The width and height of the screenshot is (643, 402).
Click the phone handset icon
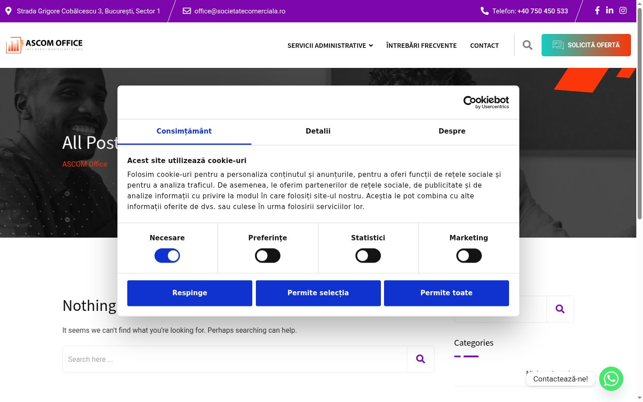[484, 11]
